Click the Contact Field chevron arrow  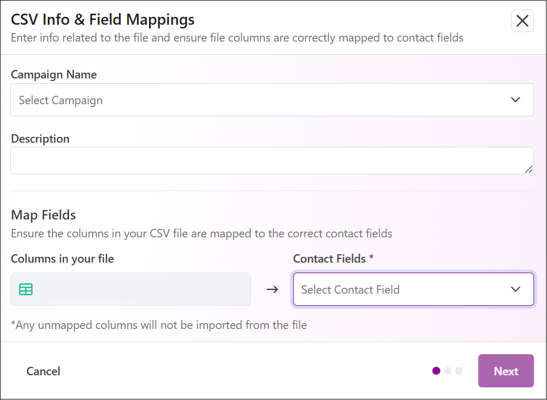(x=515, y=289)
